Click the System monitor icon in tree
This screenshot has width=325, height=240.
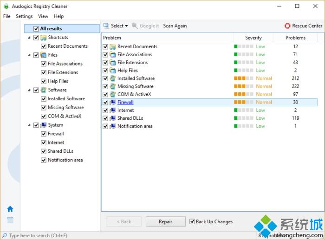(x=43, y=125)
